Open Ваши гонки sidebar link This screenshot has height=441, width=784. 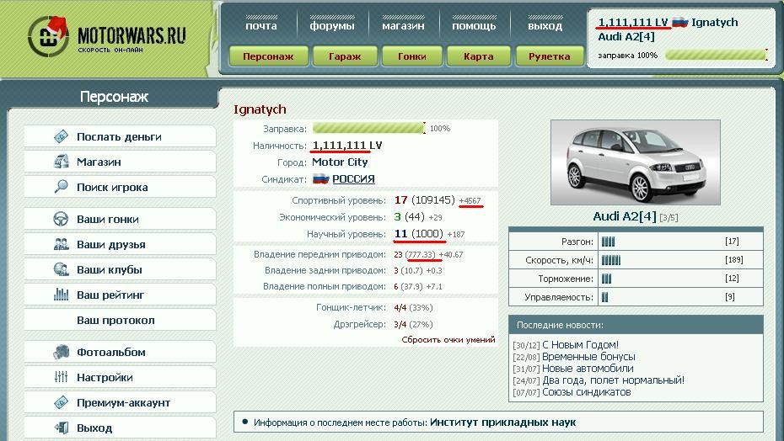(120, 219)
